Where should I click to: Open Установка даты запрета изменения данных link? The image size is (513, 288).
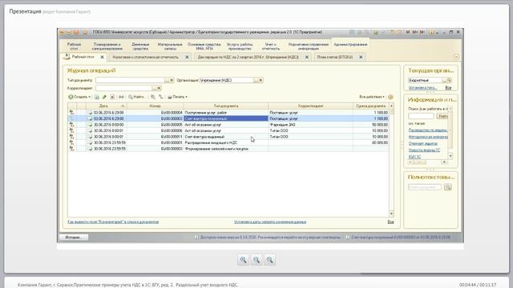point(270,222)
